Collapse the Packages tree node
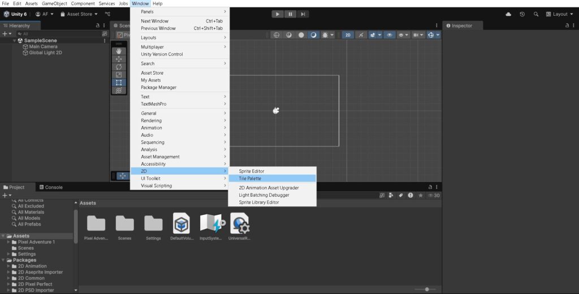This screenshot has height=294, width=579. click(3, 260)
